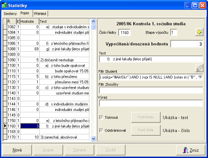Click row number 1120
208x158 pixels.
click(12, 82)
